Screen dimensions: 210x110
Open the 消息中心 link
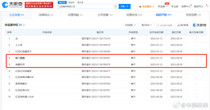tap(186, 6)
